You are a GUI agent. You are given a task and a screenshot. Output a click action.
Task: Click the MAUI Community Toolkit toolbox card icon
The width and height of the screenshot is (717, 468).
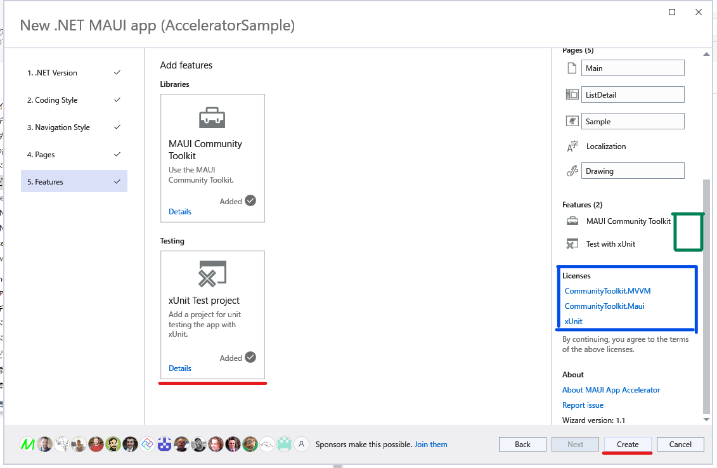click(x=212, y=117)
